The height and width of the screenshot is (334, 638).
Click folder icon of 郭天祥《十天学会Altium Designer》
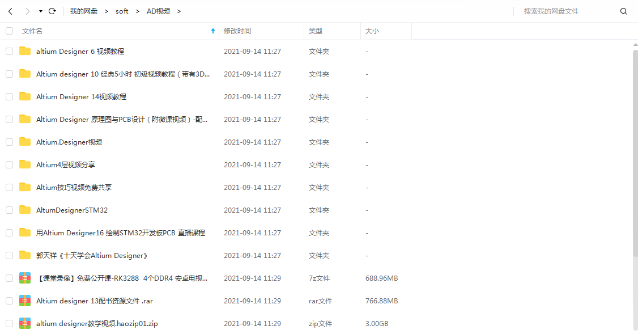(25, 255)
